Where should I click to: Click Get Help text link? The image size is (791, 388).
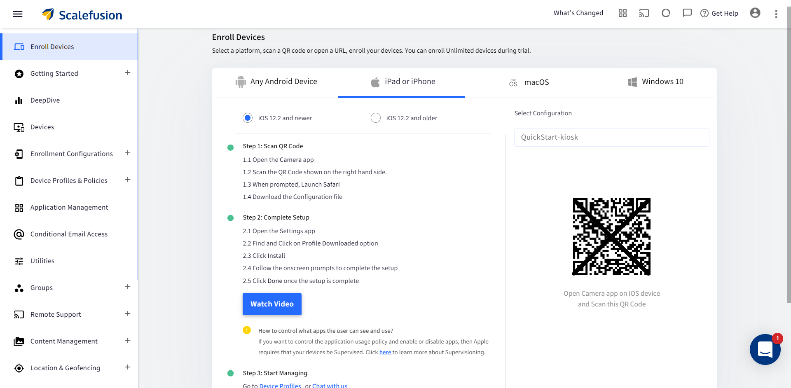click(725, 14)
